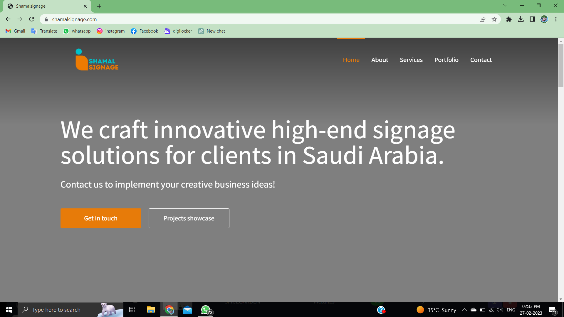This screenshot has width=564, height=317.
Task: Open the digilocker bookmark
Action: click(178, 31)
